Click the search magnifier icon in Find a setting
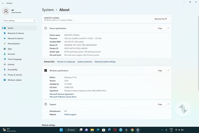This screenshot has height=133, width=199. [x=34, y=21]
